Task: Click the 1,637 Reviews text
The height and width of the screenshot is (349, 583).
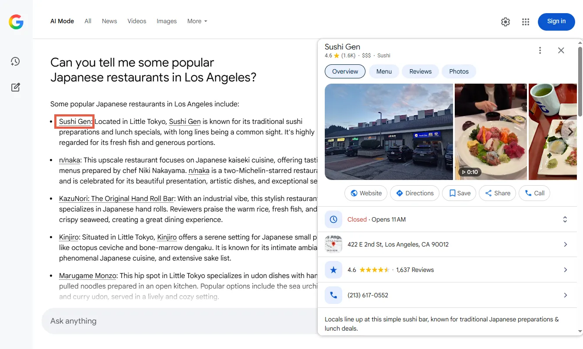Action: [415, 270]
